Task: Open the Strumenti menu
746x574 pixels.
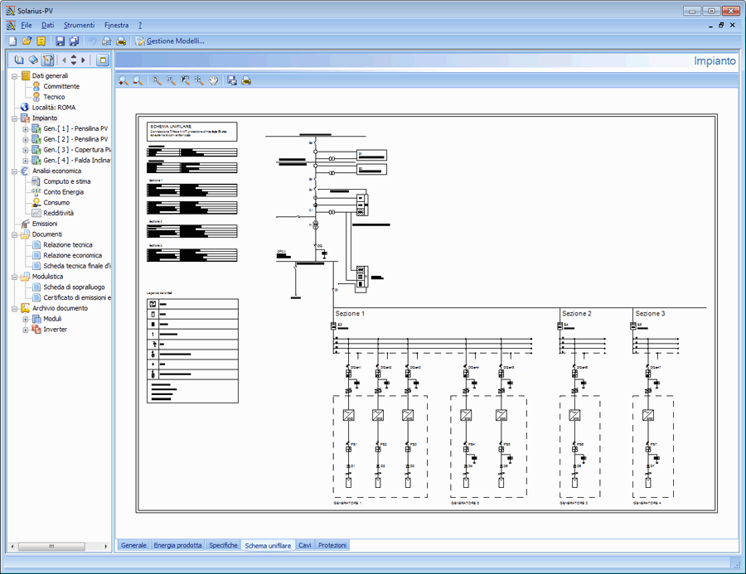Action: click(79, 26)
